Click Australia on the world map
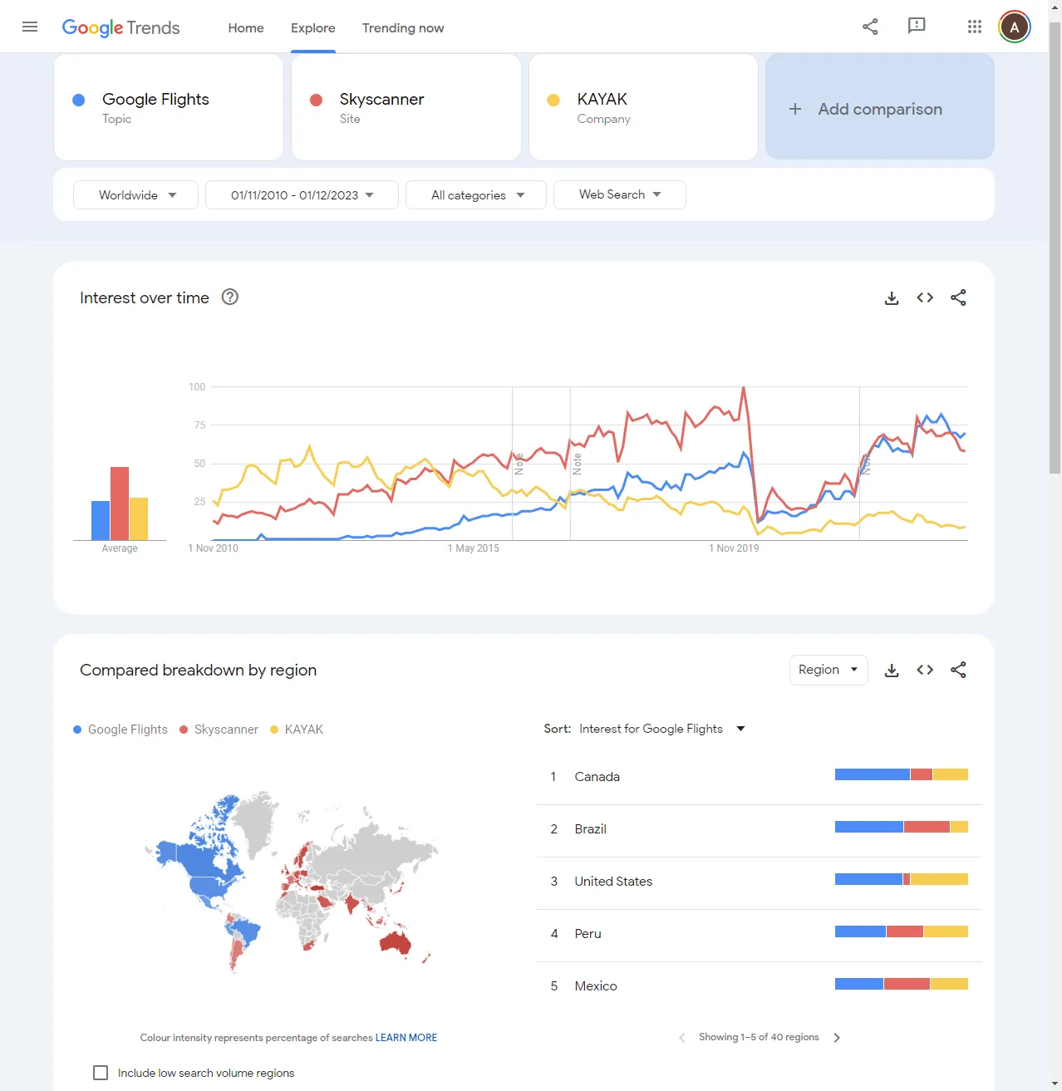Image resolution: width=1062 pixels, height=1091 pixels. (x=396, y=941)
